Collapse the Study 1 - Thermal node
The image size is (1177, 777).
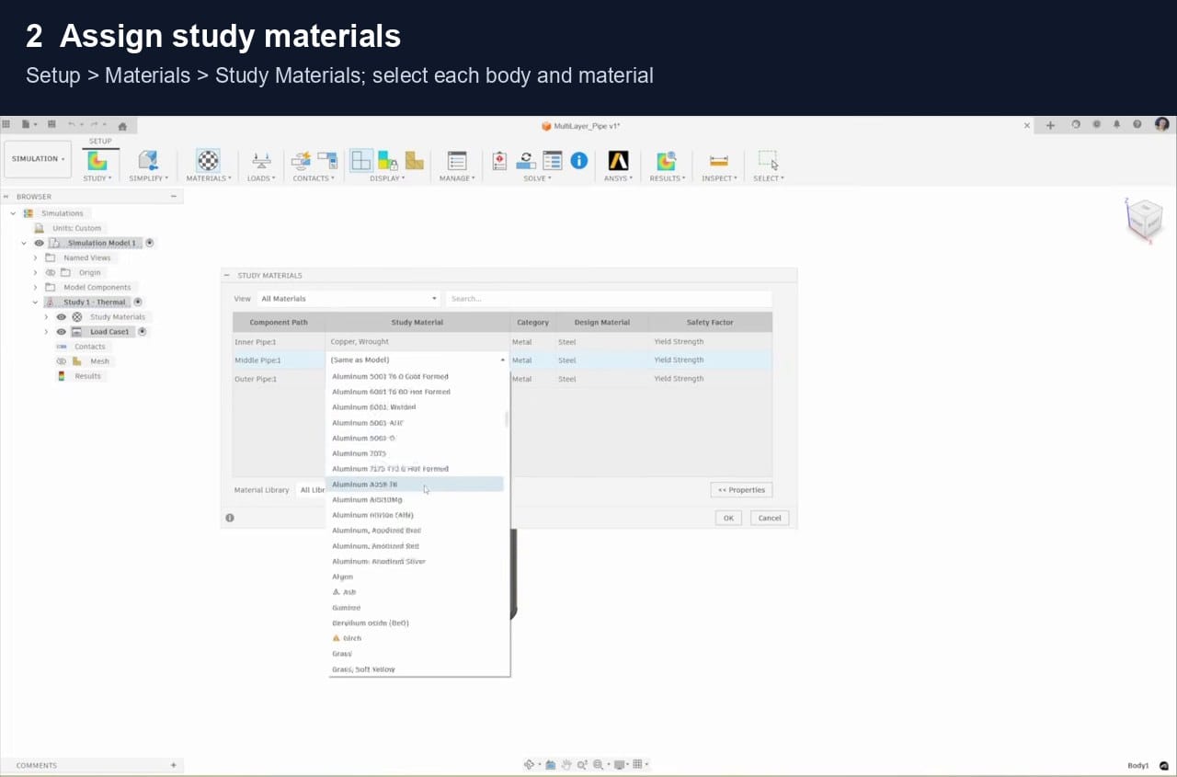click(35, 302)
